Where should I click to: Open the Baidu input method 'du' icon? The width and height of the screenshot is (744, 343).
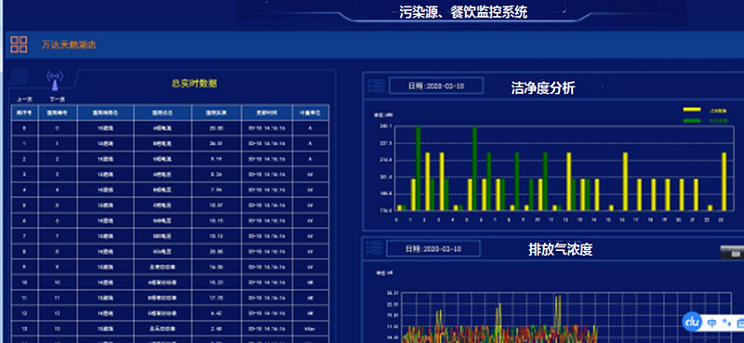[x=692, y=322]
